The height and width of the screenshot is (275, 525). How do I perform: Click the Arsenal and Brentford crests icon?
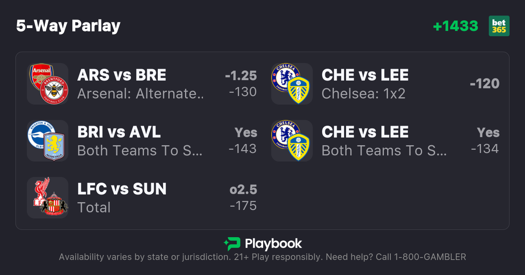click(x=48, y=84)
